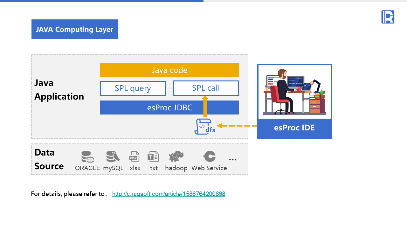Select the Web Service icon
The height and width of the screenshot is (229, 407).
209,156
